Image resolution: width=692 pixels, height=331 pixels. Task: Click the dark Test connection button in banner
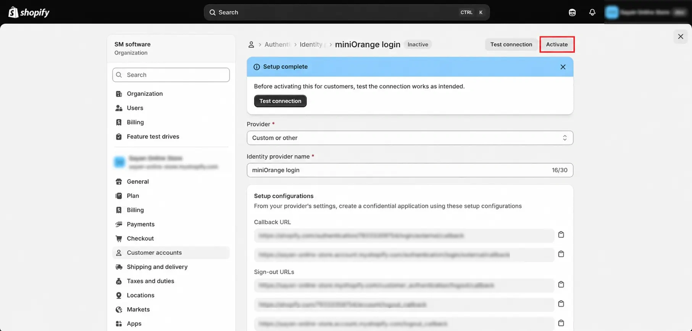(x=280, y=101)
